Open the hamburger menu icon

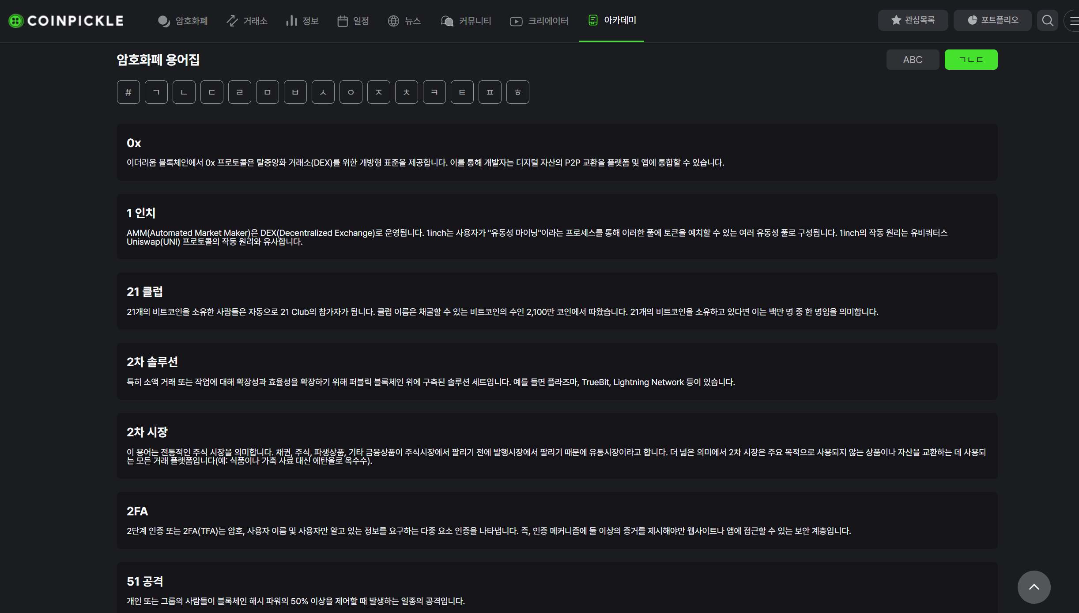point(1073,21)
